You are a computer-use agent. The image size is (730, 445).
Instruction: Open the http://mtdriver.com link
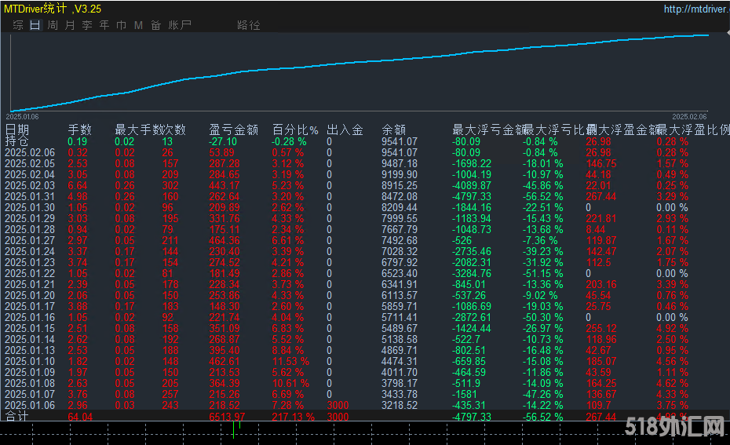(x=694, y=9)
